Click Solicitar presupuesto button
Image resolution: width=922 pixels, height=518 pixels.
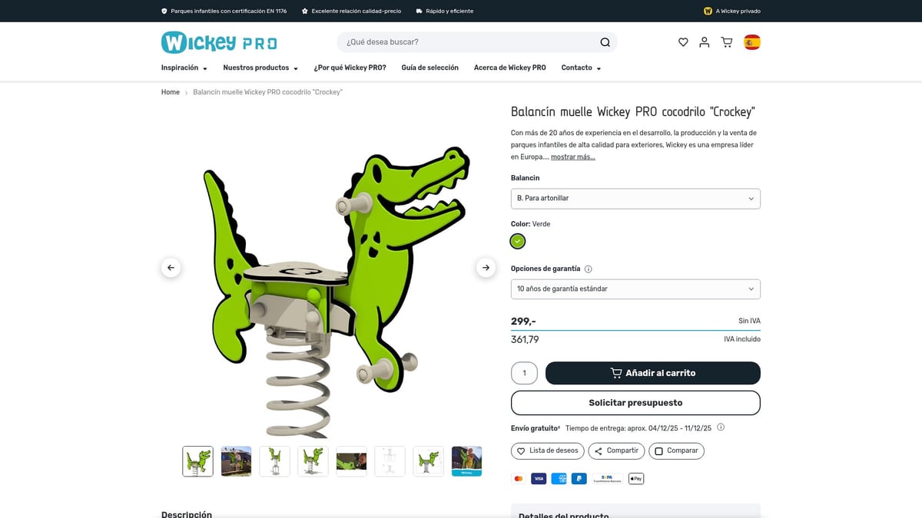pos(635,403)
